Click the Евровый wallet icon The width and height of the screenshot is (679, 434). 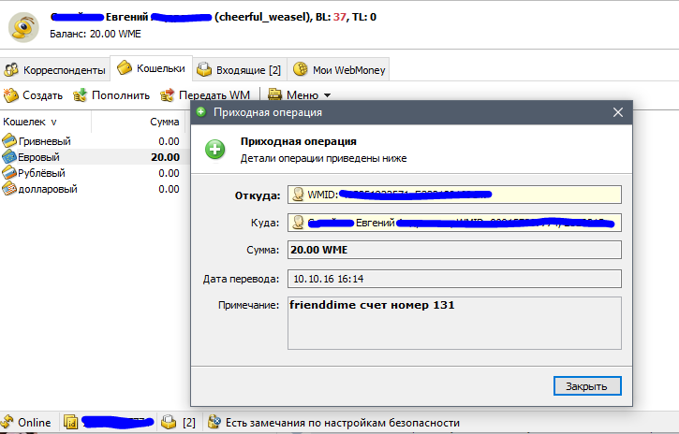point(9,156)
